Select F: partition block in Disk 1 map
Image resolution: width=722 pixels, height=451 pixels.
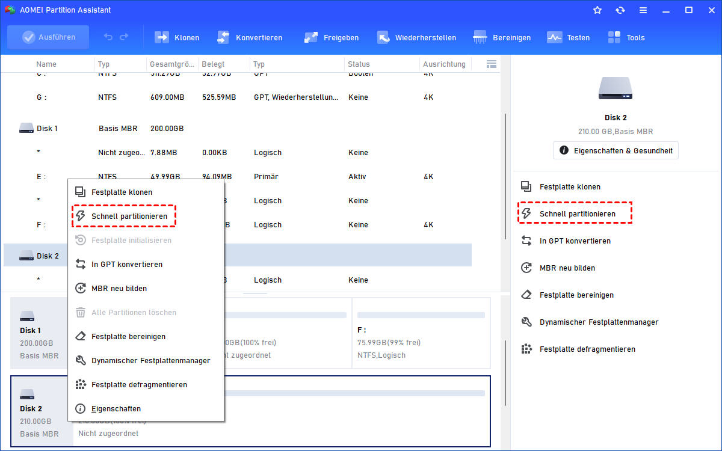[x=421, y=333]
